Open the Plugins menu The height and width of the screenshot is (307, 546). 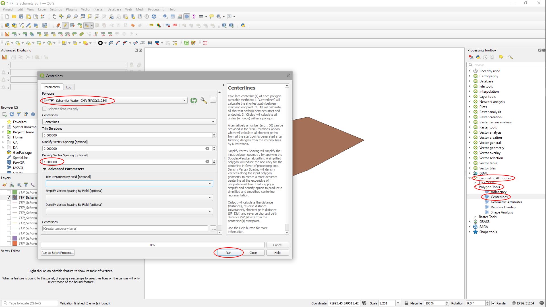pos(71,9)
